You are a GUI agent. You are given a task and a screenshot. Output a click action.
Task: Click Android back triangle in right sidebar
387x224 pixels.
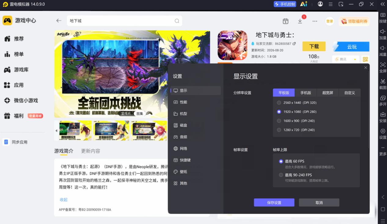(383, 197)
